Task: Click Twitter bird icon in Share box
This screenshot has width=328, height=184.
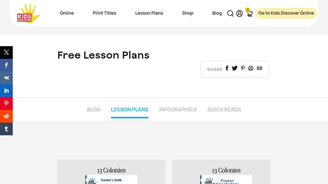Action: [235, 68]
